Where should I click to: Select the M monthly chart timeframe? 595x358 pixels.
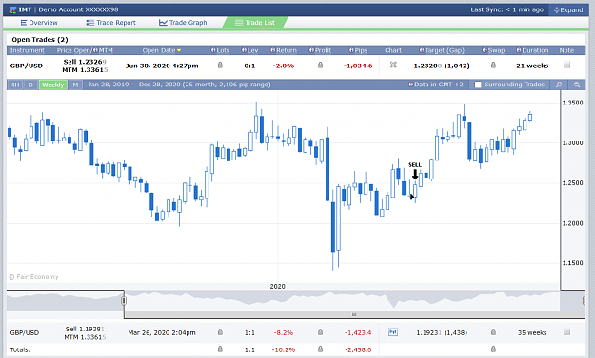point(75,85)
